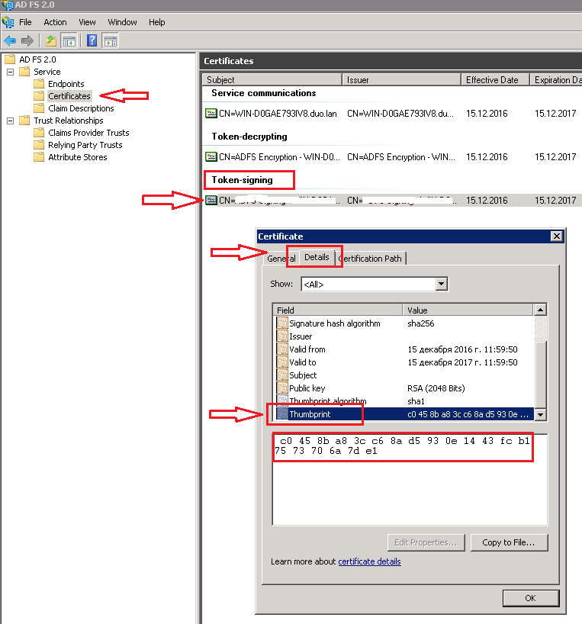Click the Valid to field icon

[282, 362]
